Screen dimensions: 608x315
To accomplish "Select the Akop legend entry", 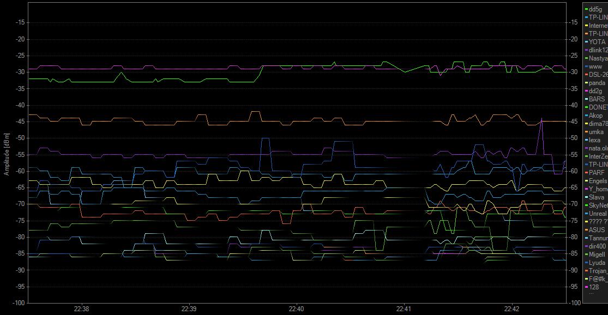I will pos(594,116).
